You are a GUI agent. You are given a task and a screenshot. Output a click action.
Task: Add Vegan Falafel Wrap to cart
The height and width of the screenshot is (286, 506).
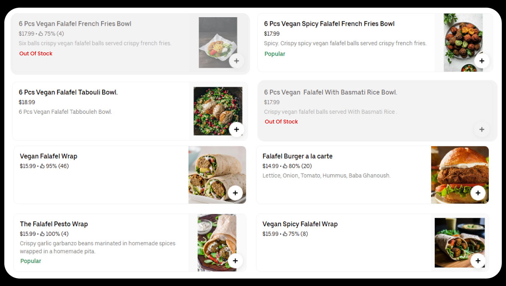235,193
